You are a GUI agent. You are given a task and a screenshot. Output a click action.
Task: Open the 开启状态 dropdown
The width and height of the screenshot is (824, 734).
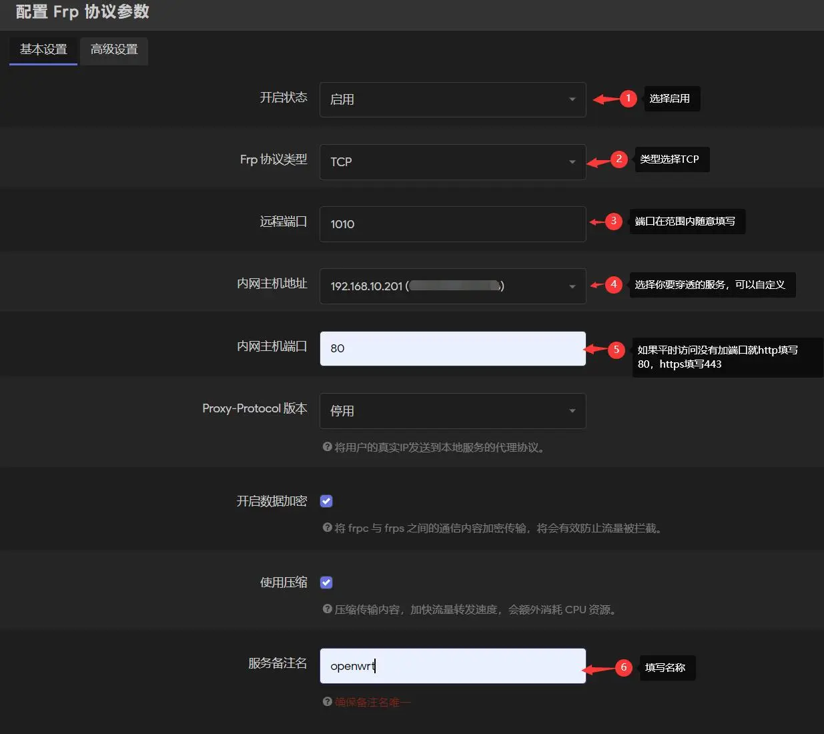(452, 99)
